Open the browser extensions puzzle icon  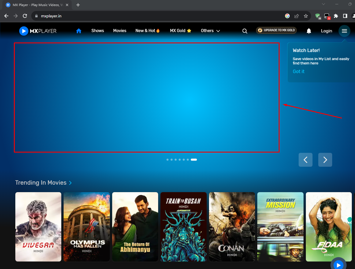tap(336, 16)
